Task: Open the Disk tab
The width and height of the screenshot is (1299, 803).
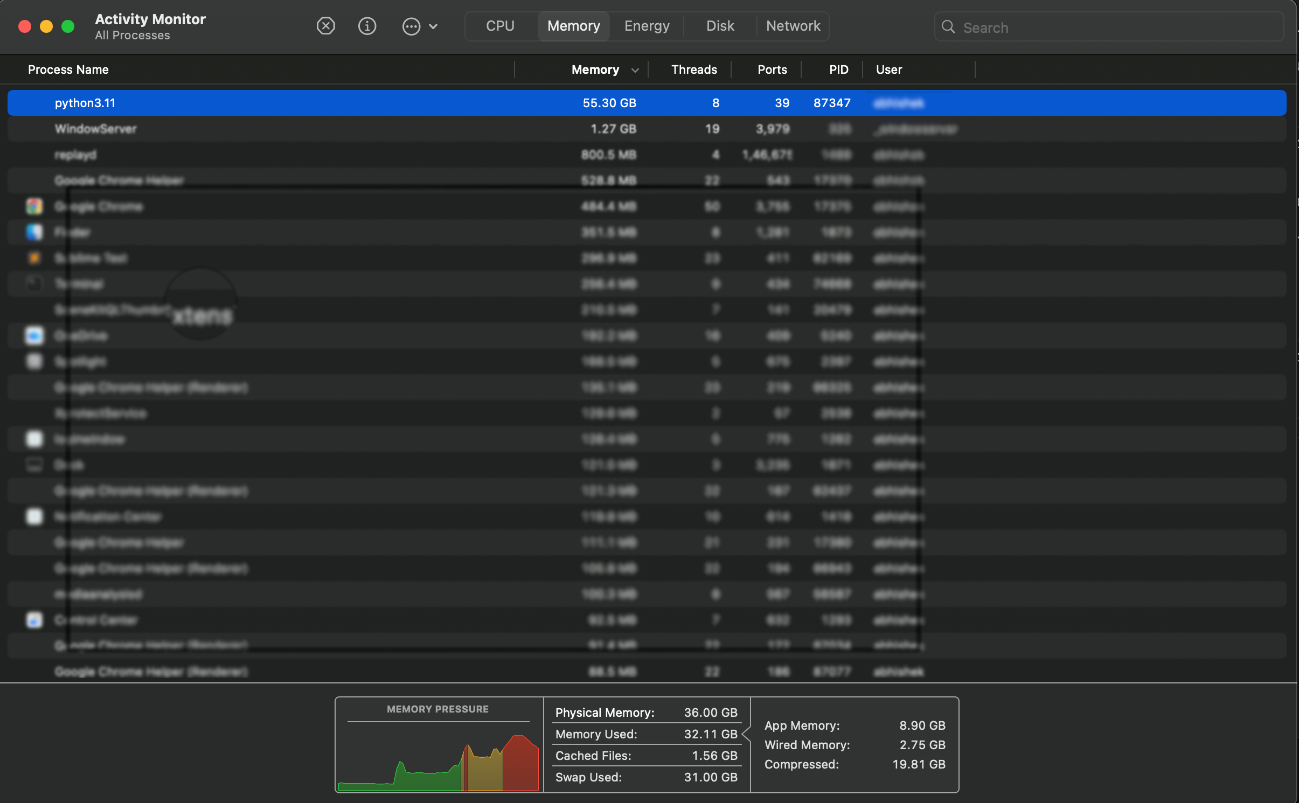Action: point(720,26)
